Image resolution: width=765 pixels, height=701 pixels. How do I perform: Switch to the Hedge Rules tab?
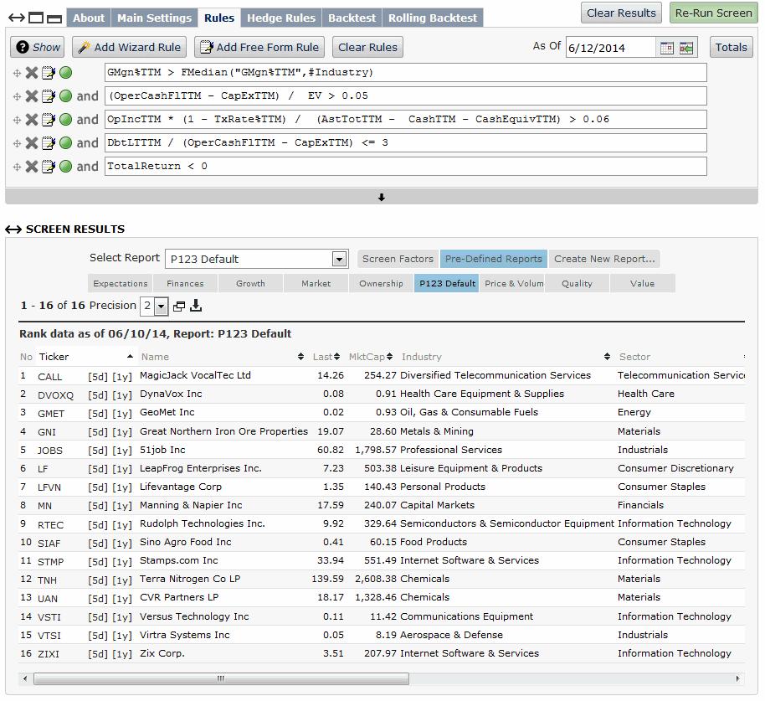pos(281,18)
